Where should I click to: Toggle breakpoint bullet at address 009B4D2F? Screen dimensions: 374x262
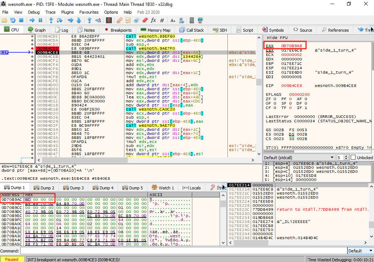tap(32, 125)
